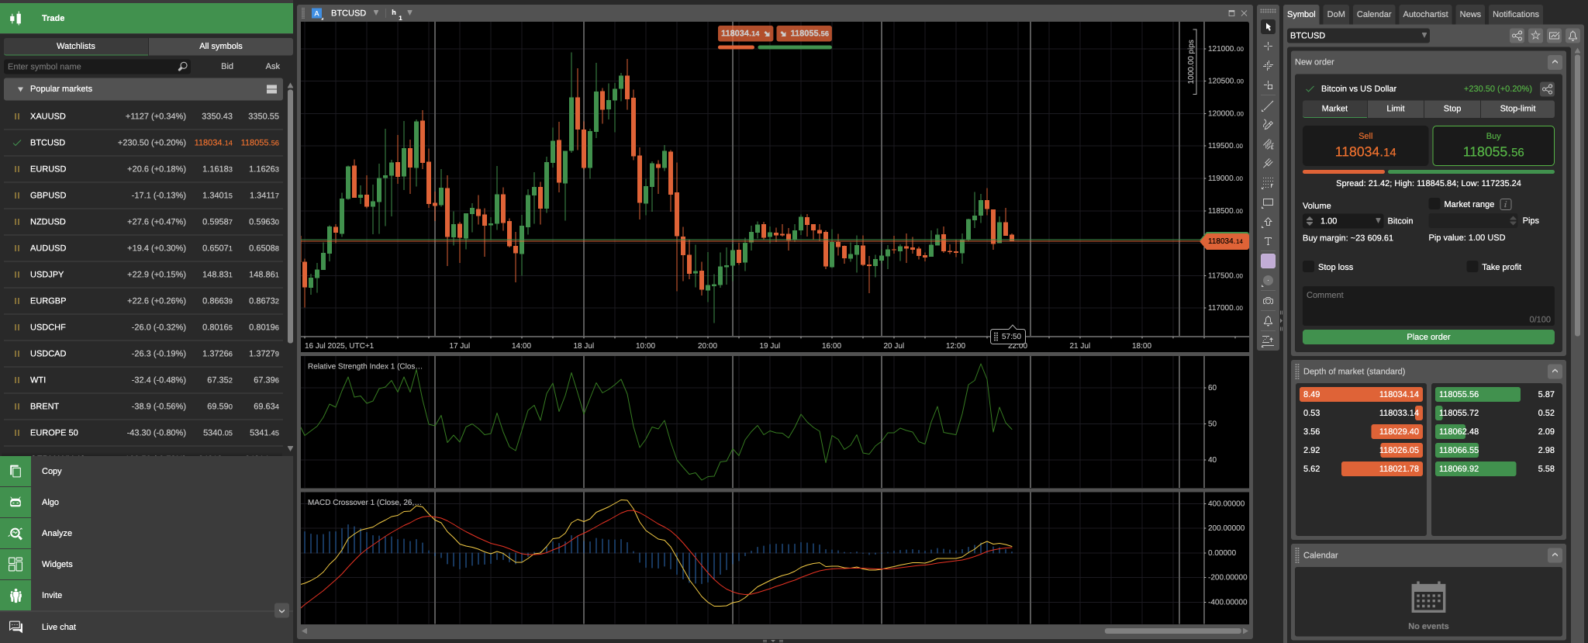Open chart symbol BTCUSD dropdown arrow
The height and width of the screenshot is (643, 1588).
point(376,12)
